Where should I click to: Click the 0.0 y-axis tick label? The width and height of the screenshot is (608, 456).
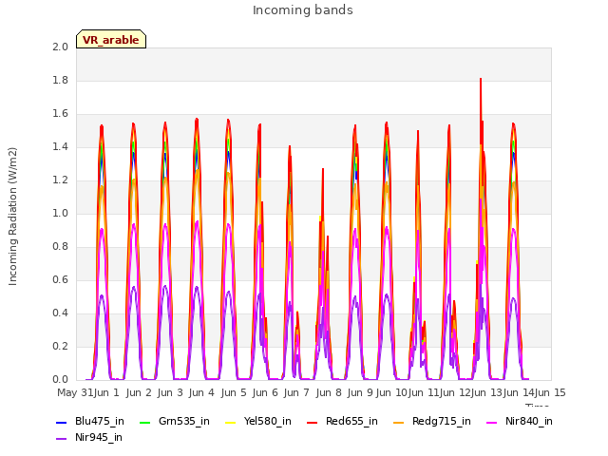pyautogui.click(x=60, y=380)
